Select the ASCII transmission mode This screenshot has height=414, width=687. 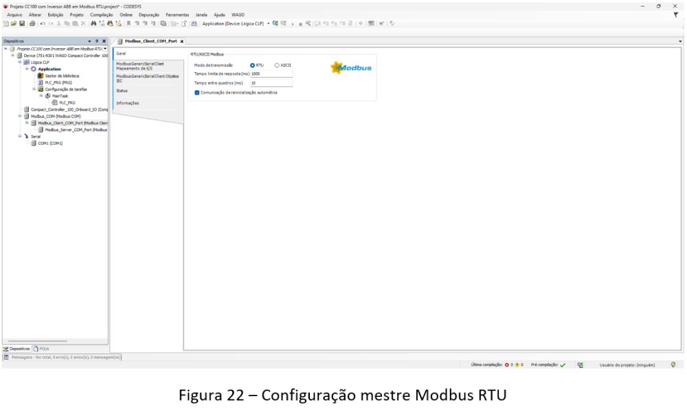277,65
